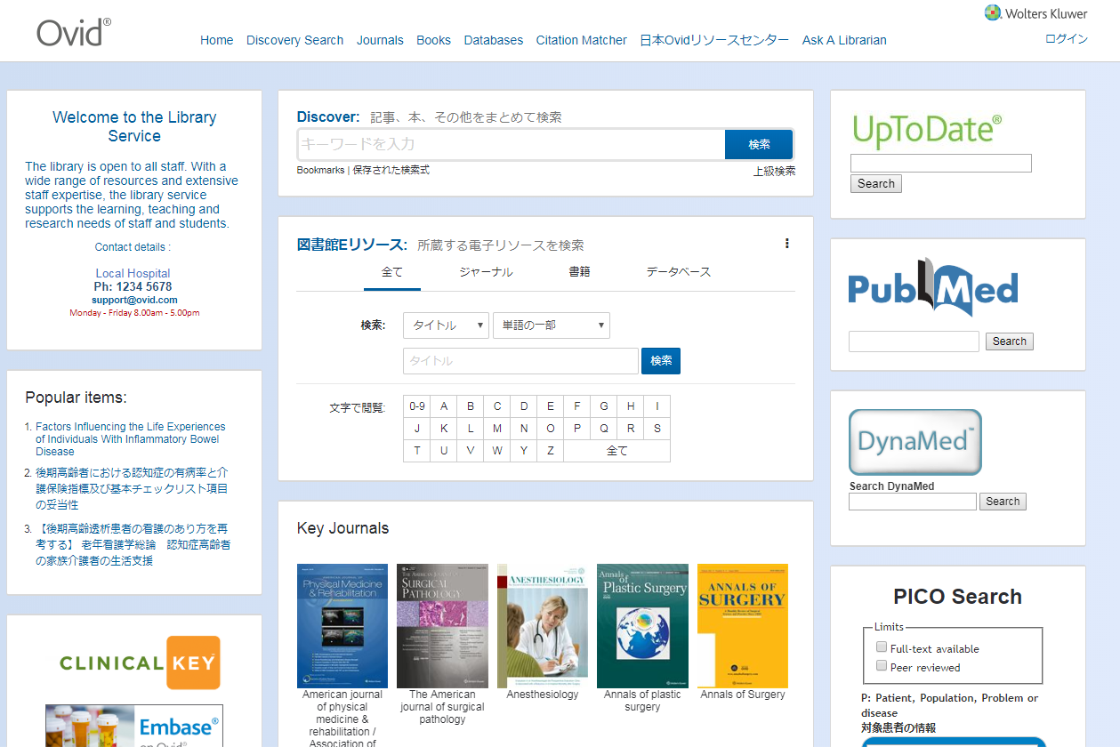Image resolution: width=1120 pixels, height=747 pixels.
Task: Click the Discover keyword input field
Action: pos(511,144)
